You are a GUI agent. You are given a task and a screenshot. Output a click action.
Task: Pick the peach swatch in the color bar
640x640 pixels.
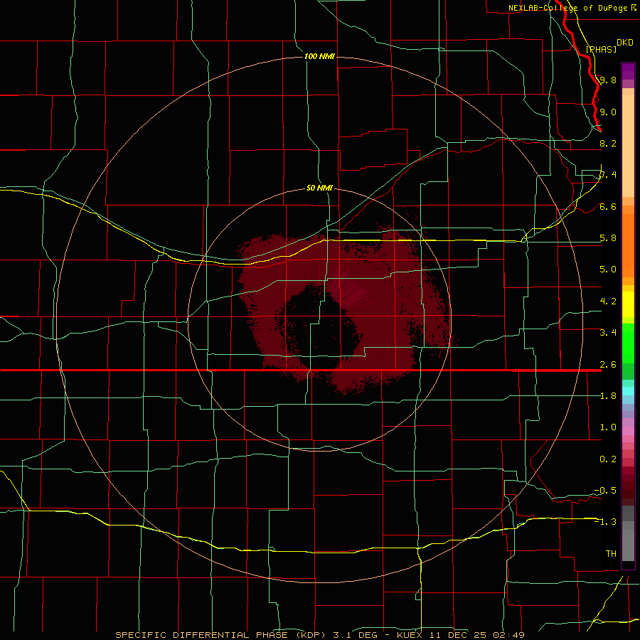click(x=628, y=146)
